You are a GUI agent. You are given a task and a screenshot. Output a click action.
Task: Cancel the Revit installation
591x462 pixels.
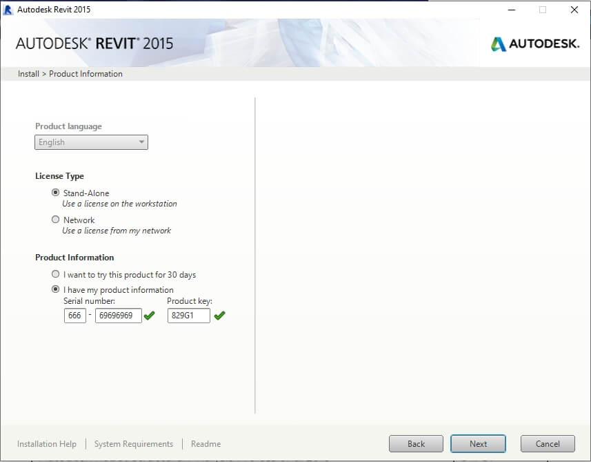(x=548, y=444)
